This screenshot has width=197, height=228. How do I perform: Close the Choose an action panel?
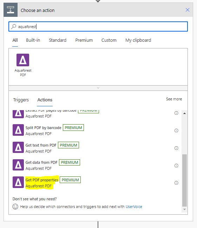click(x=188, y=10)
